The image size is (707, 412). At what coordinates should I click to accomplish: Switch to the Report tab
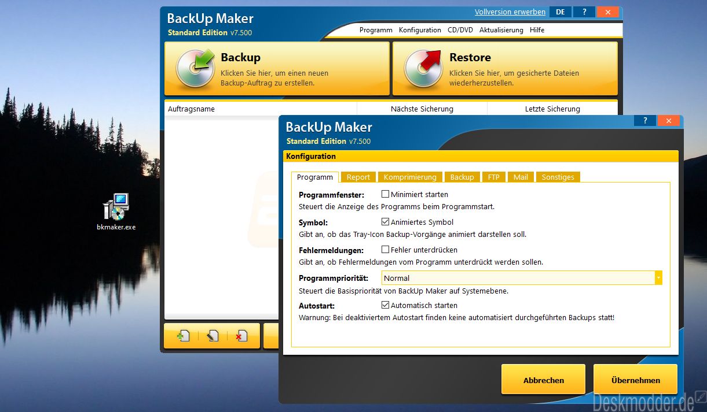point(358,177)
